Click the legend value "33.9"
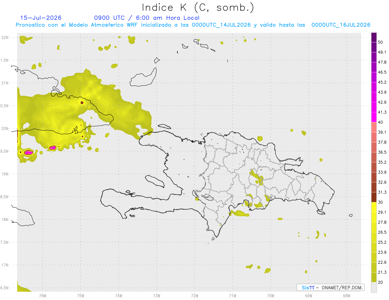Image resolution: width=389 pixels, height=300 pixels. click(x=382, y=172)
